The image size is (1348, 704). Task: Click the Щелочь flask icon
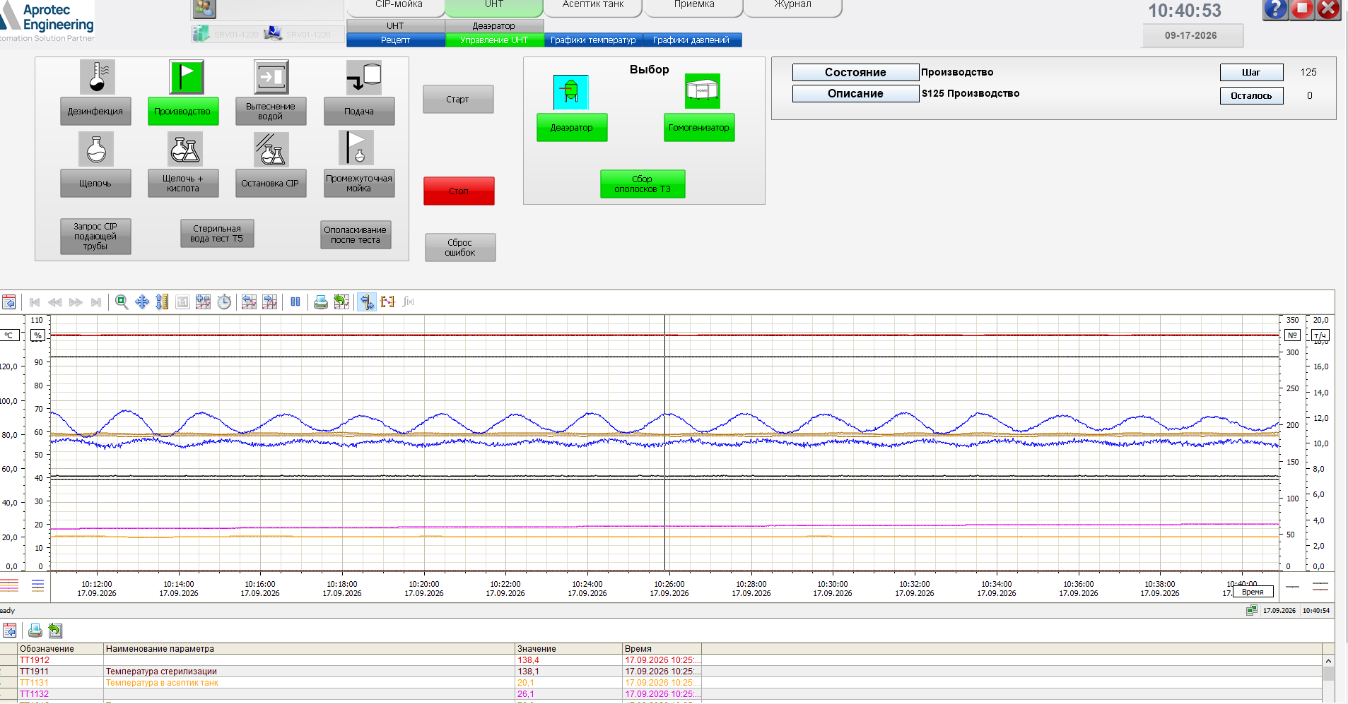tap(96, 149)
